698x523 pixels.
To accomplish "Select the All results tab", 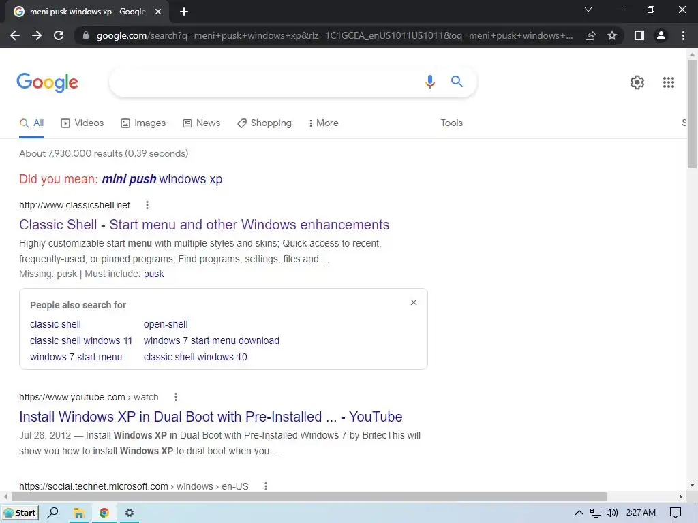I will pyautogui.click(x=31, y=123).
